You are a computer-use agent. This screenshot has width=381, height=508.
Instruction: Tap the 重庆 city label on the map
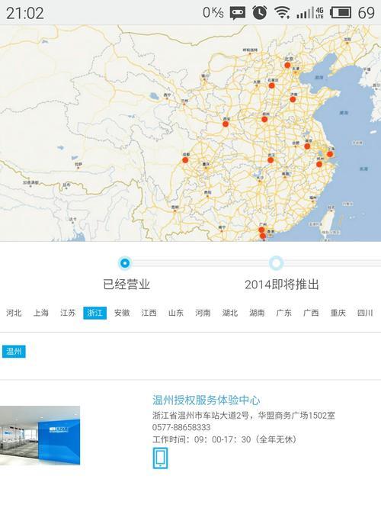pos(207,164)
